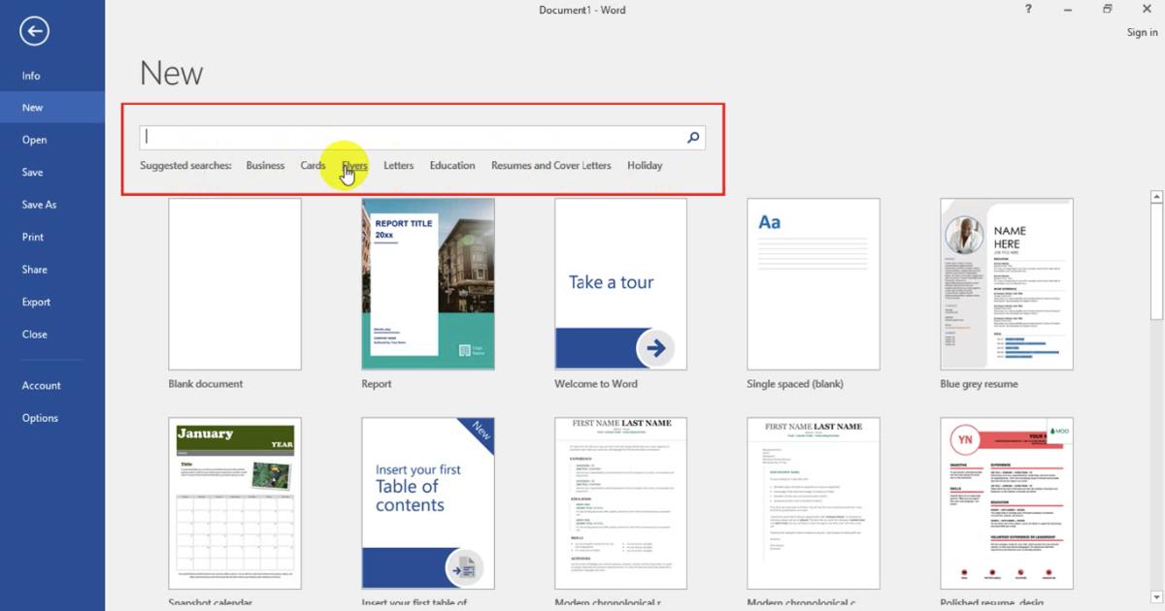Click the Blue grey resume label
The width and height of the screenshot is (1165, 611).
click(979, 384)
